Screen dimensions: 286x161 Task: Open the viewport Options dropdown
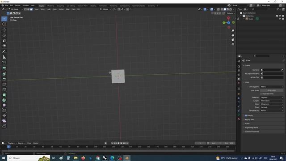(x=231, y=13)
